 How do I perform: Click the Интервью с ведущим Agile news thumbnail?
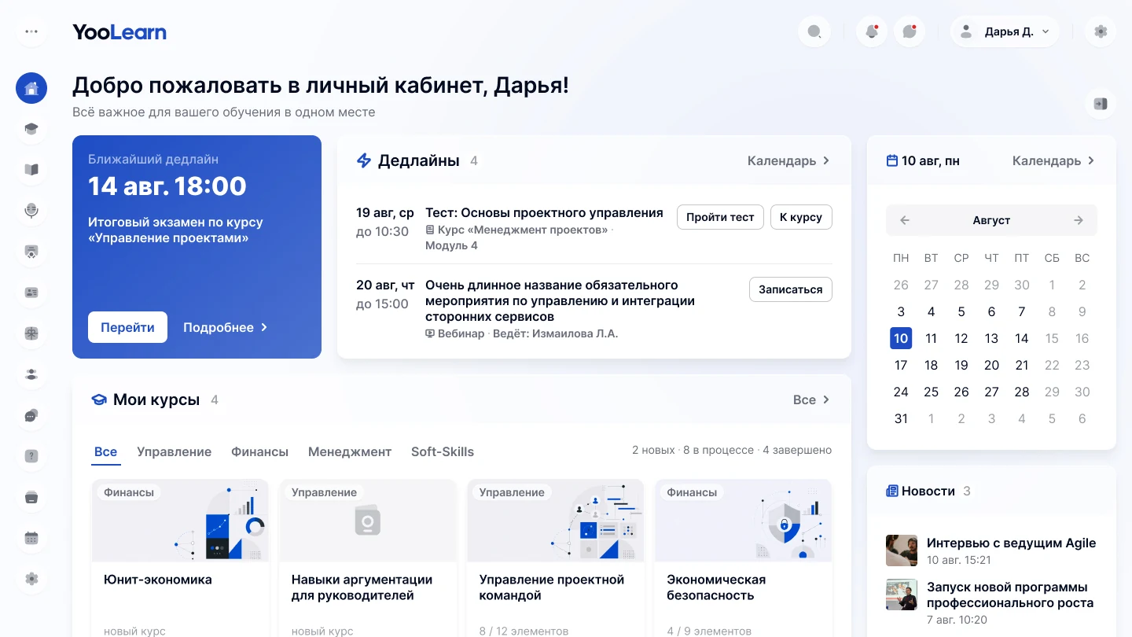[x=902, y=550]
